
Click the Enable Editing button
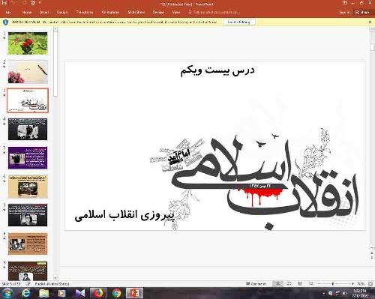[x=238, y=22]
